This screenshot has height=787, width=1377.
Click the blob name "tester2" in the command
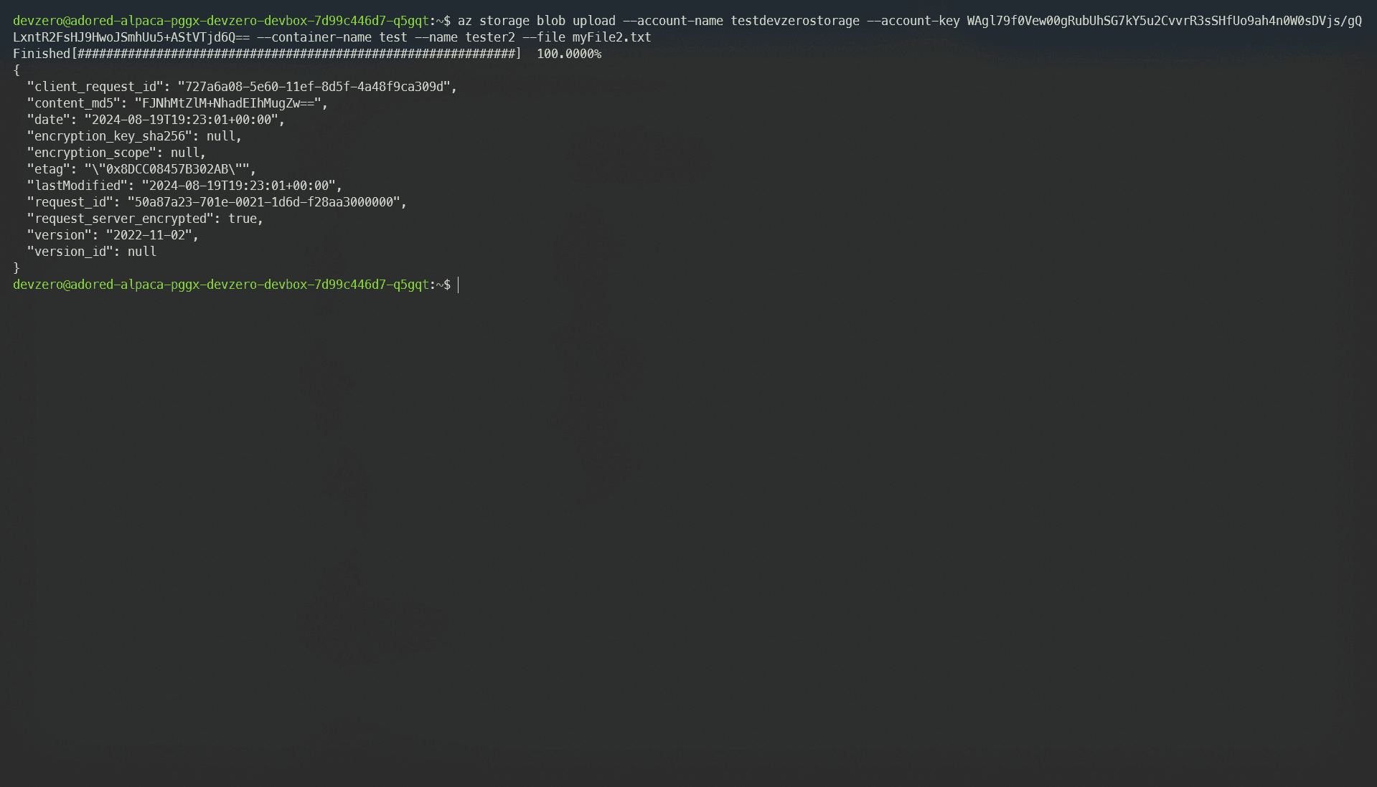pos(492,37)
